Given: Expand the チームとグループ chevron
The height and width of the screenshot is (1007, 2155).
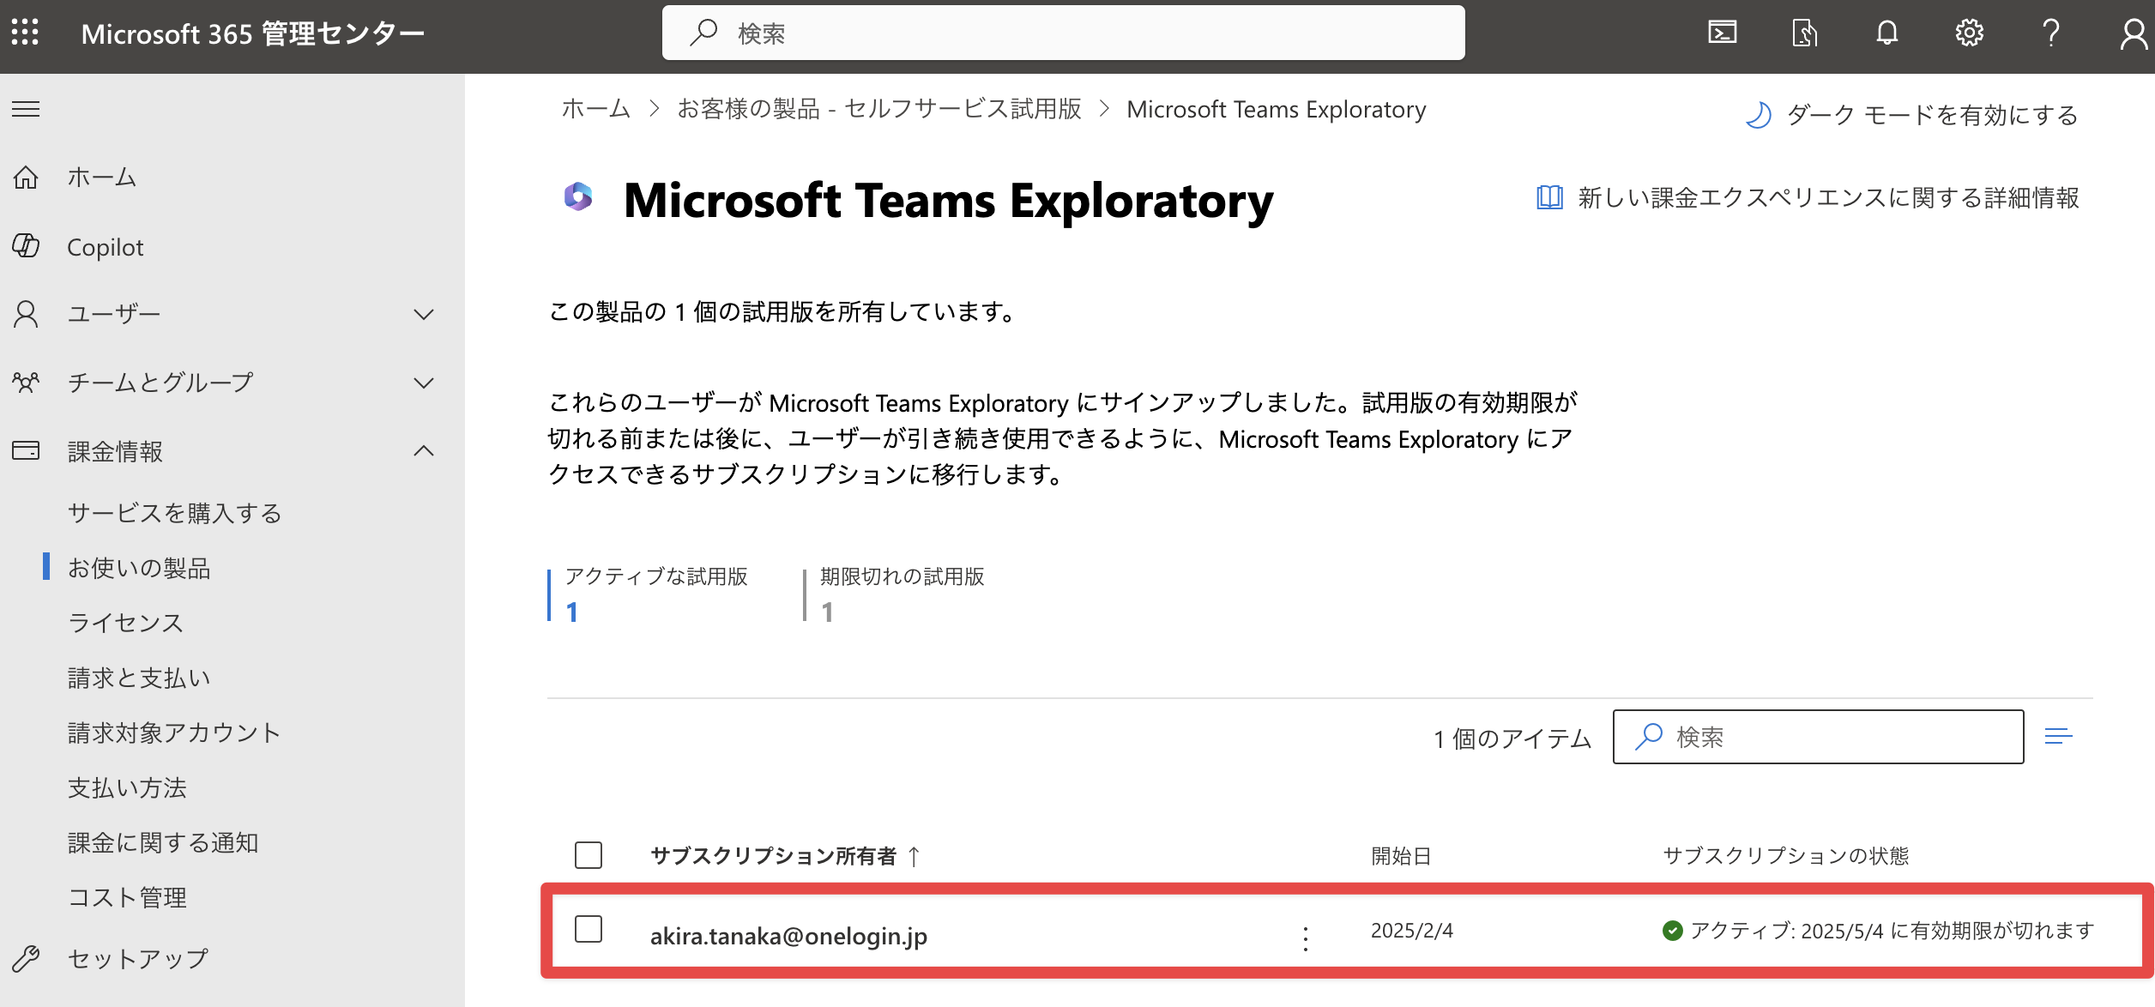Looking at the screenshot, I should pyautogui.click(x=424, y=383).
